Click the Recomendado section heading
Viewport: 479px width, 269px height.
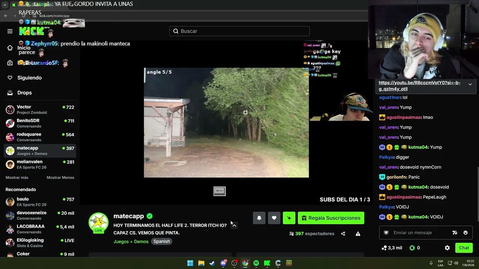(x=21, y=189)
